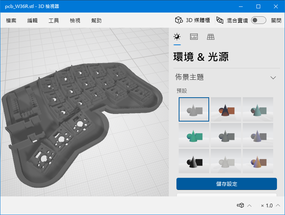The width and height of the screenshot is (285, 215).
Task: Open the 工具 menu
Action: click(54, 21)
